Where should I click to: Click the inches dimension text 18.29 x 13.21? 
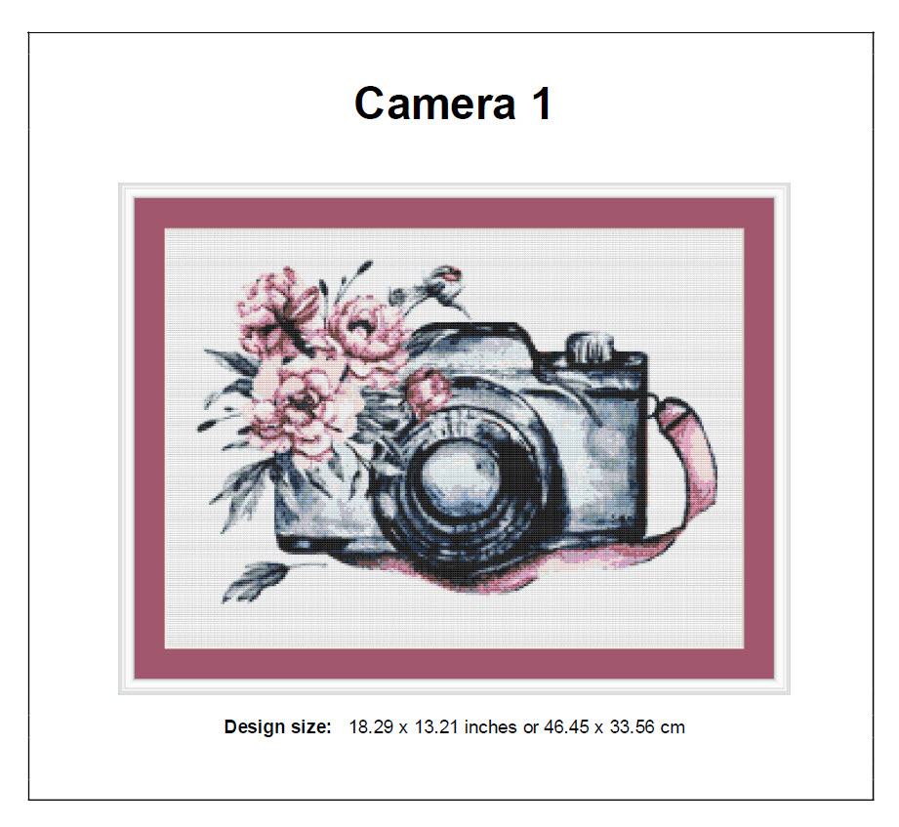[404, 726]
